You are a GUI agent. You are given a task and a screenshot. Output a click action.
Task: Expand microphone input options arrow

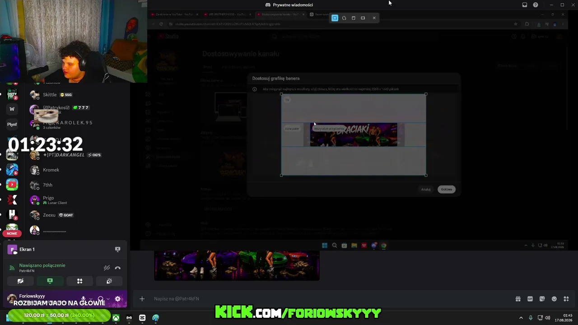point(91,299)
